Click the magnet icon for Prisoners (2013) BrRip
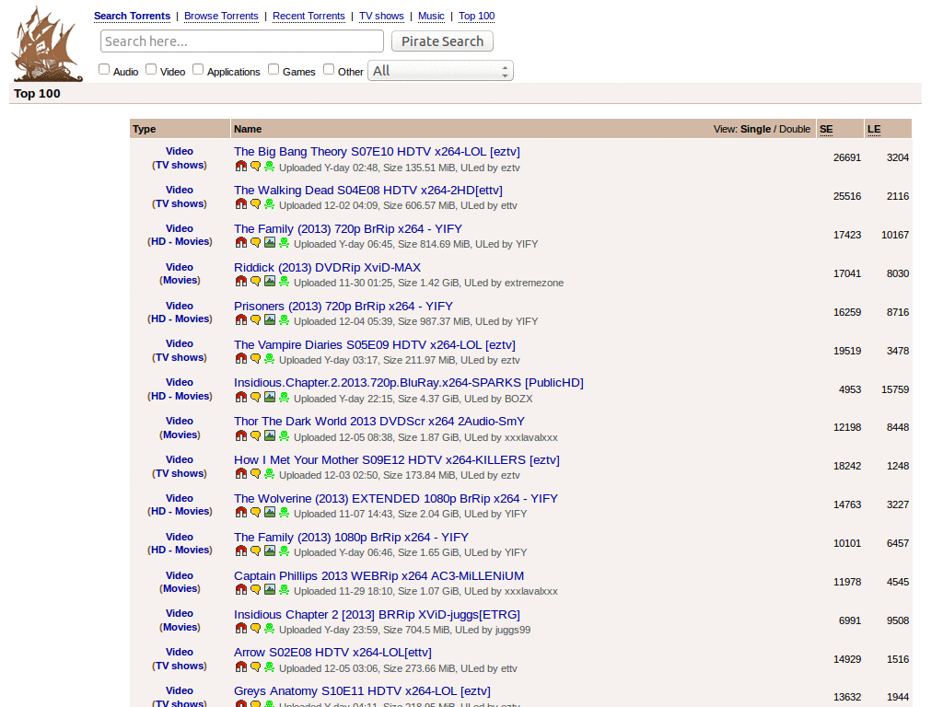Screen dimensions: 943x707 point(240,320)
